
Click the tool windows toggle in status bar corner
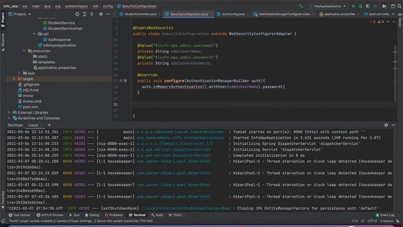[x=3, y=221]
